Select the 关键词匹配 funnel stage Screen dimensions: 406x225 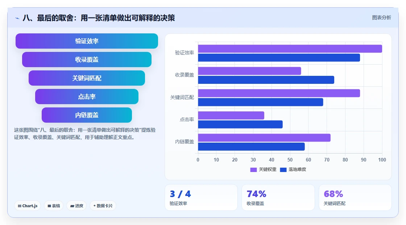click(x=87, y=78)
